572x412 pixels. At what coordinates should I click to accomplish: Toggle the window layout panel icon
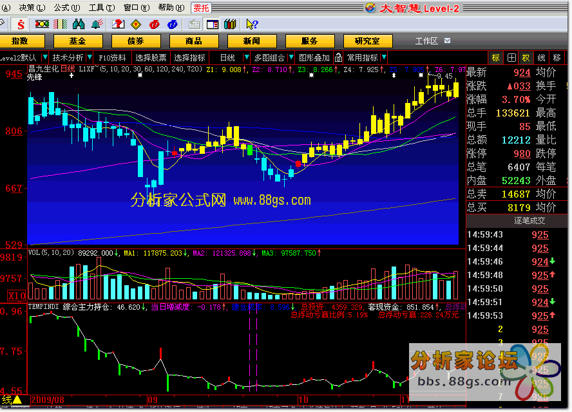point(213,24)
